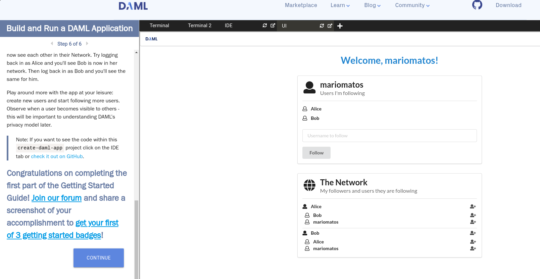Refresh the IDE tab with reload icon
This screenshot has height=279, width=540.
point(265,26)
